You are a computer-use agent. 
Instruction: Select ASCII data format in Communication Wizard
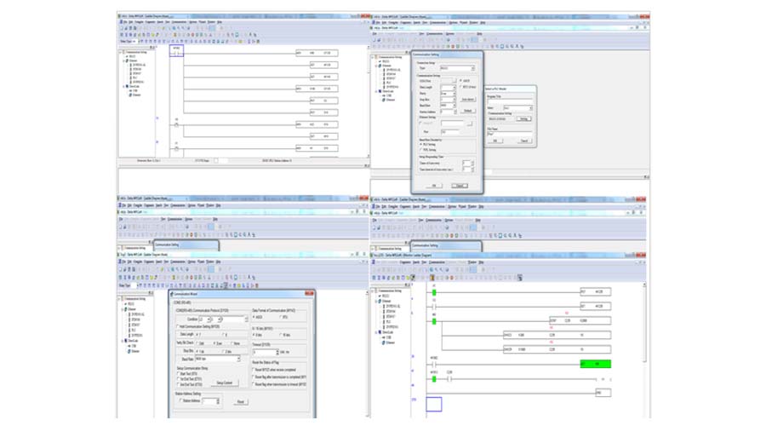click(x=255, y=317)
